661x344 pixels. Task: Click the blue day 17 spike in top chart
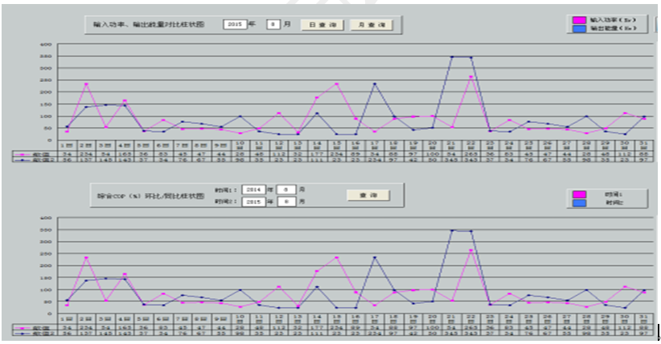point(375,84)
